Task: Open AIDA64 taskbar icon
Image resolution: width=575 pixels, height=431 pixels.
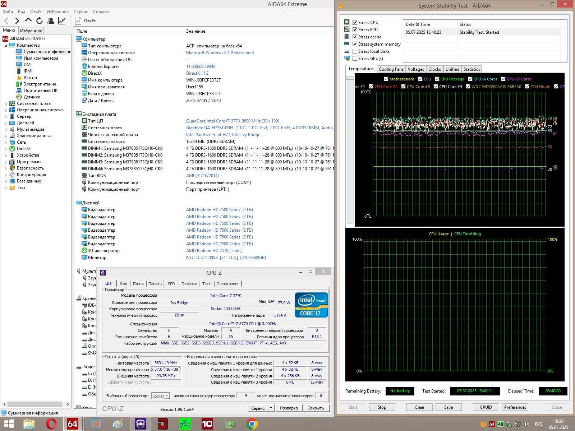Action: point(73,424)
